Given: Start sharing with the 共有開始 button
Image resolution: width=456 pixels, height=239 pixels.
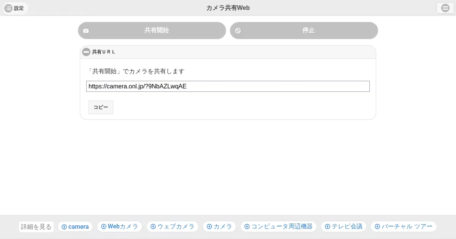Looking at the screenshot, I should (x=156, y=30).
